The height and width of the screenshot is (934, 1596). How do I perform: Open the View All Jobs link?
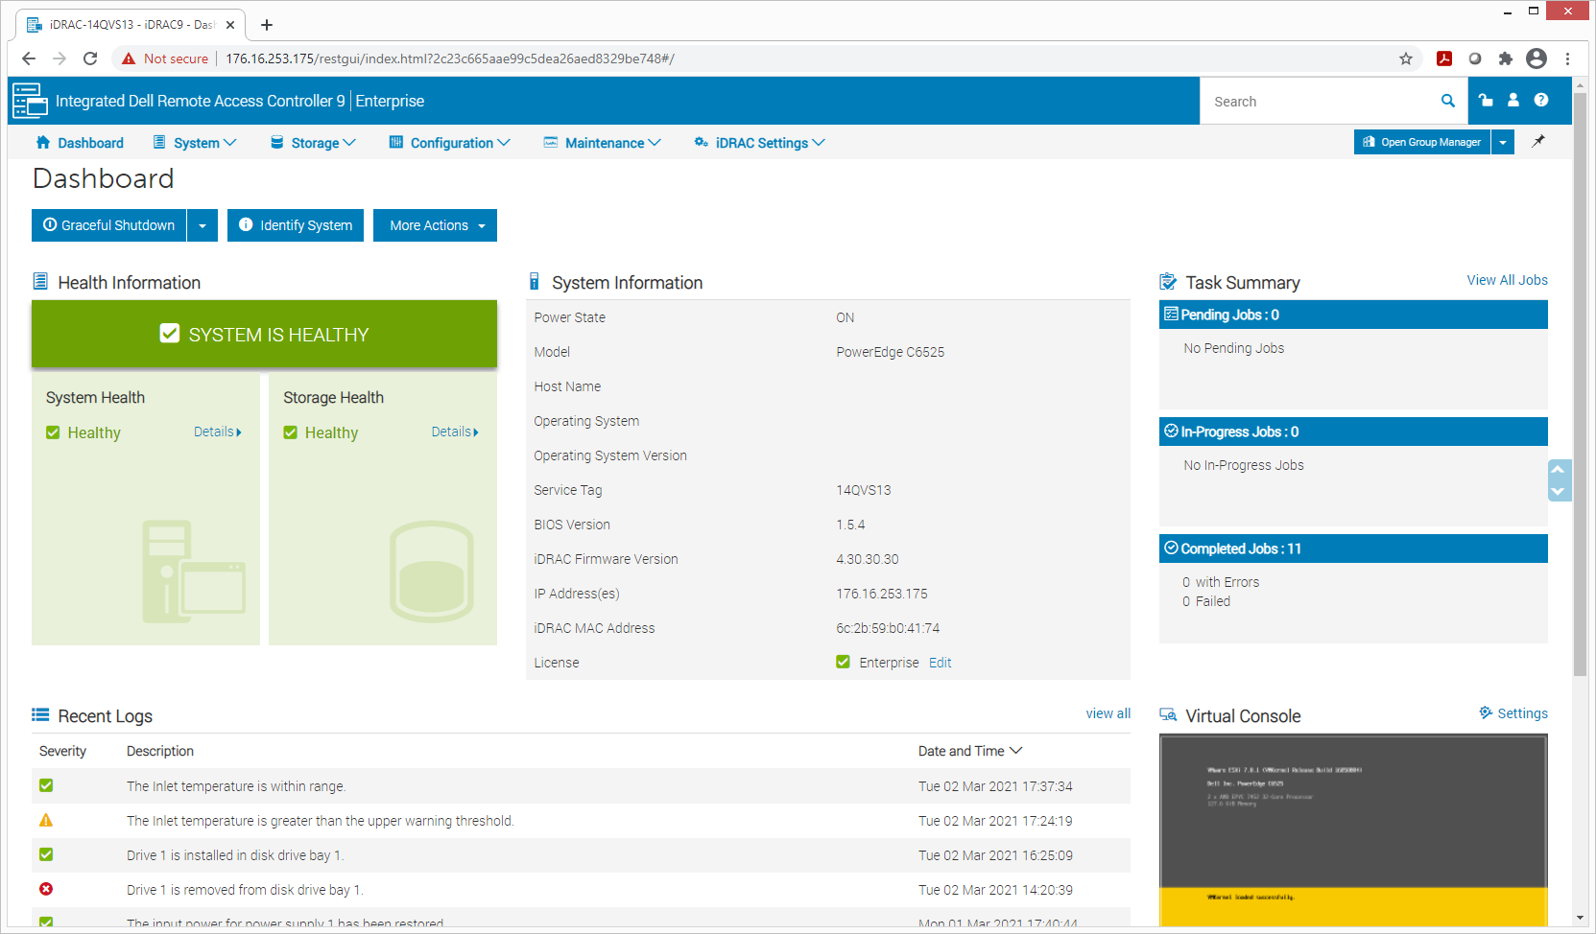pos(1507,280)
